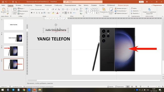The height and width of the screenshot is (92, 164).
Task: Click the font color red A swatch
Action: [x=57, y=13]
